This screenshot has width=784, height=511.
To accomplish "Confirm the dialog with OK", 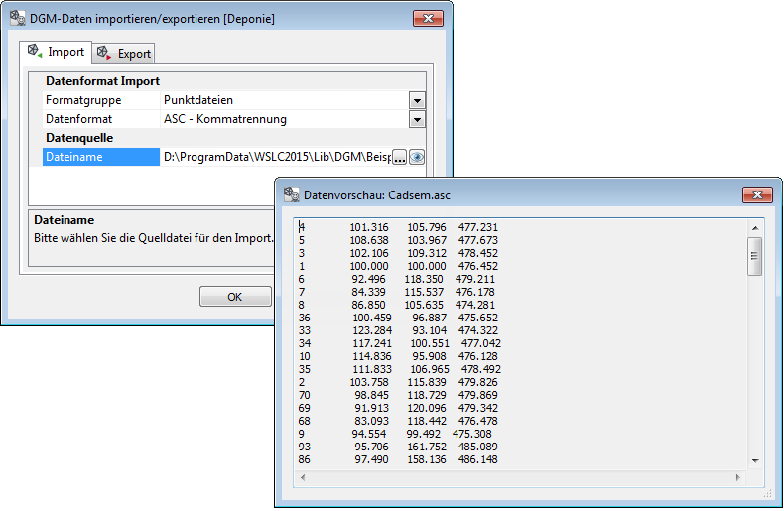I will (x=235, y=296).
